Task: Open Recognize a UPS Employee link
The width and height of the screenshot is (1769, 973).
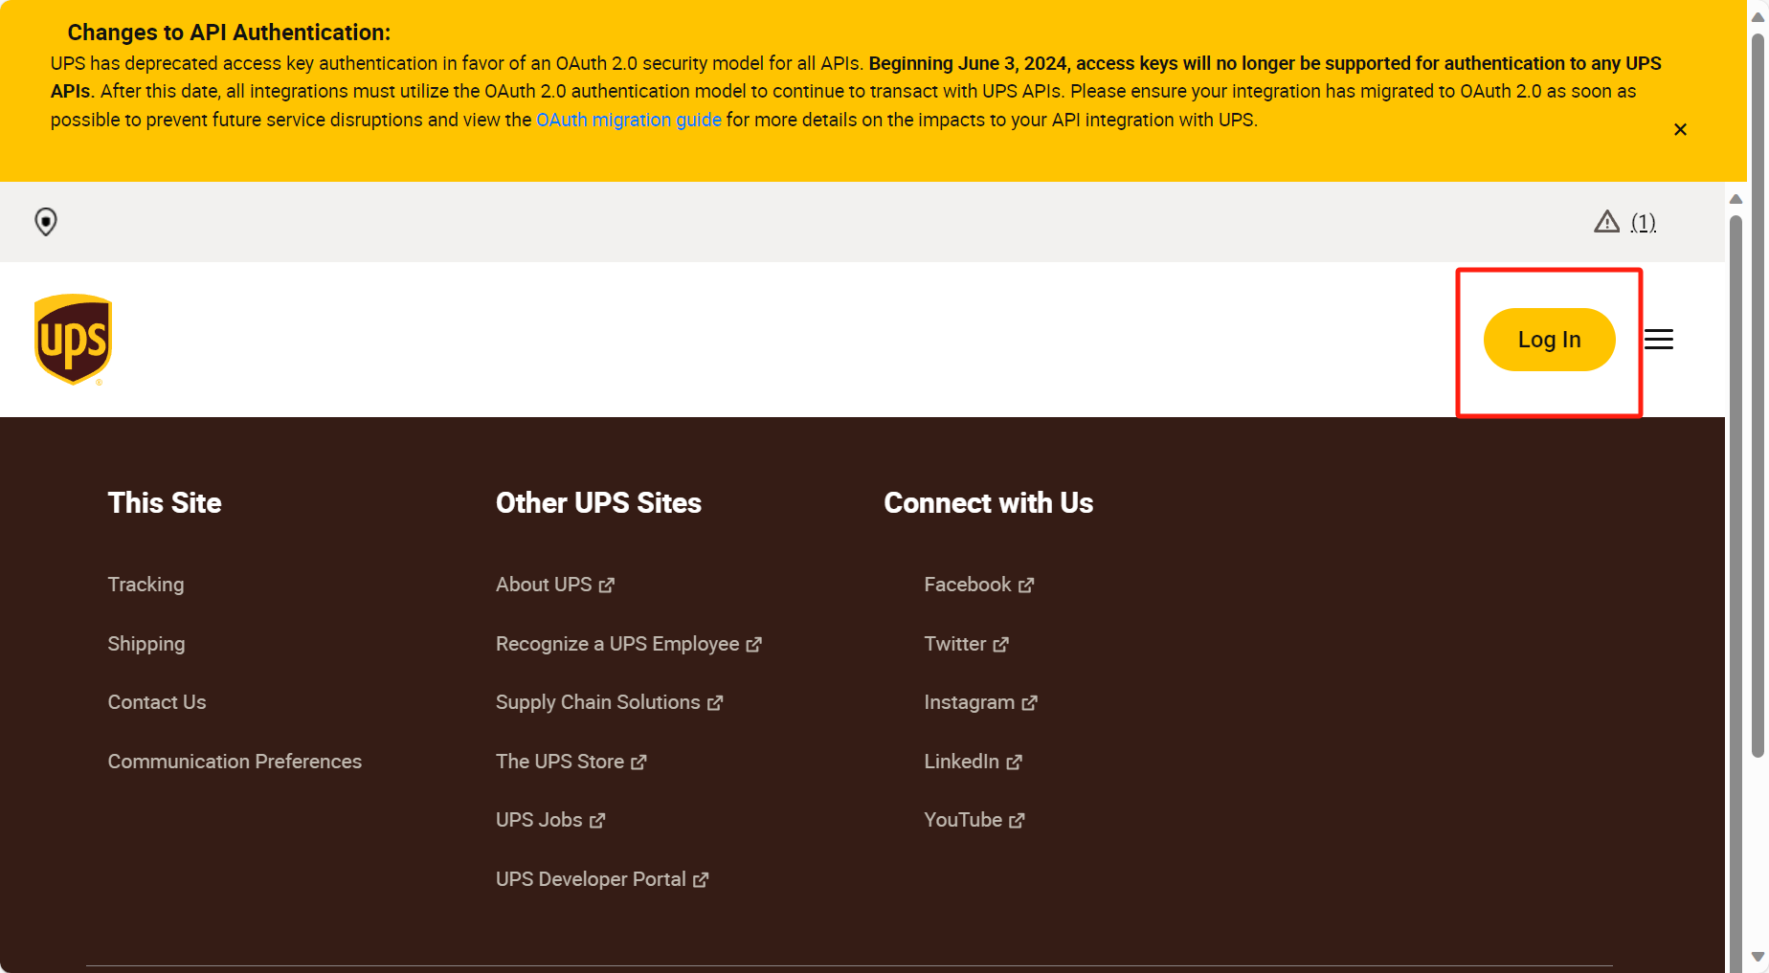Action: (x=628, y=644)
